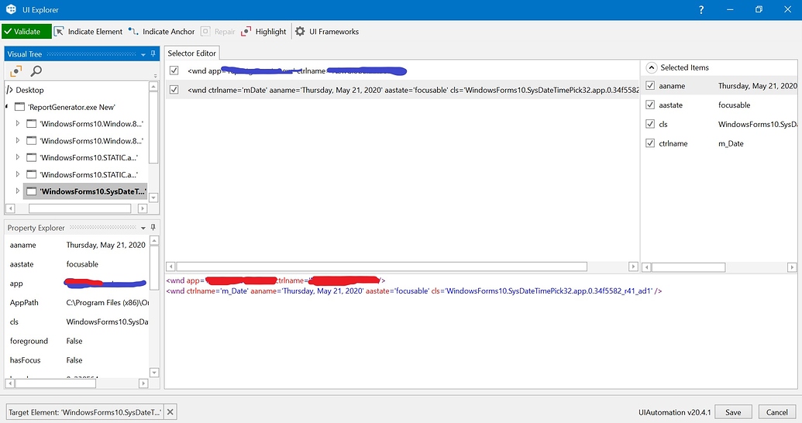The width and height of the screenshot is (802, 423).
Task: Click m_Date value of ctrlname attribute
Action: tap(731, 144)
